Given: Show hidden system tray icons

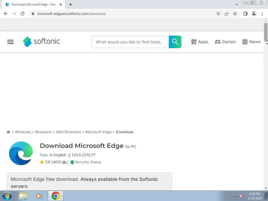Looking at the screenshot, I should (229, 196).
